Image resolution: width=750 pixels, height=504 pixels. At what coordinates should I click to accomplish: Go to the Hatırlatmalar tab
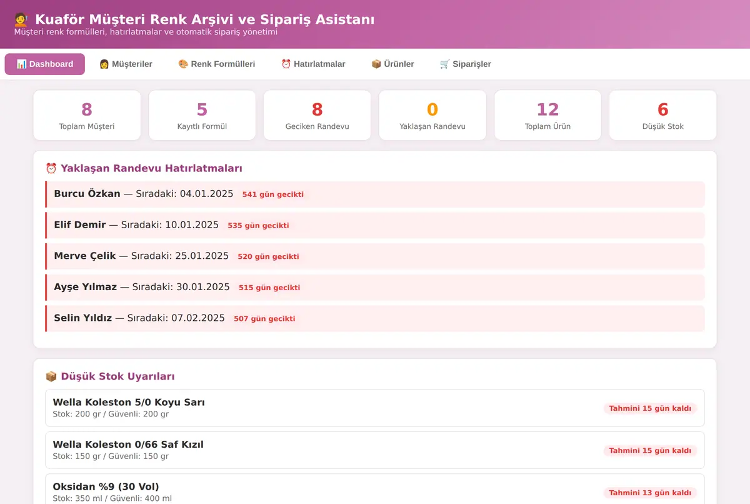(x=313, y=64)
